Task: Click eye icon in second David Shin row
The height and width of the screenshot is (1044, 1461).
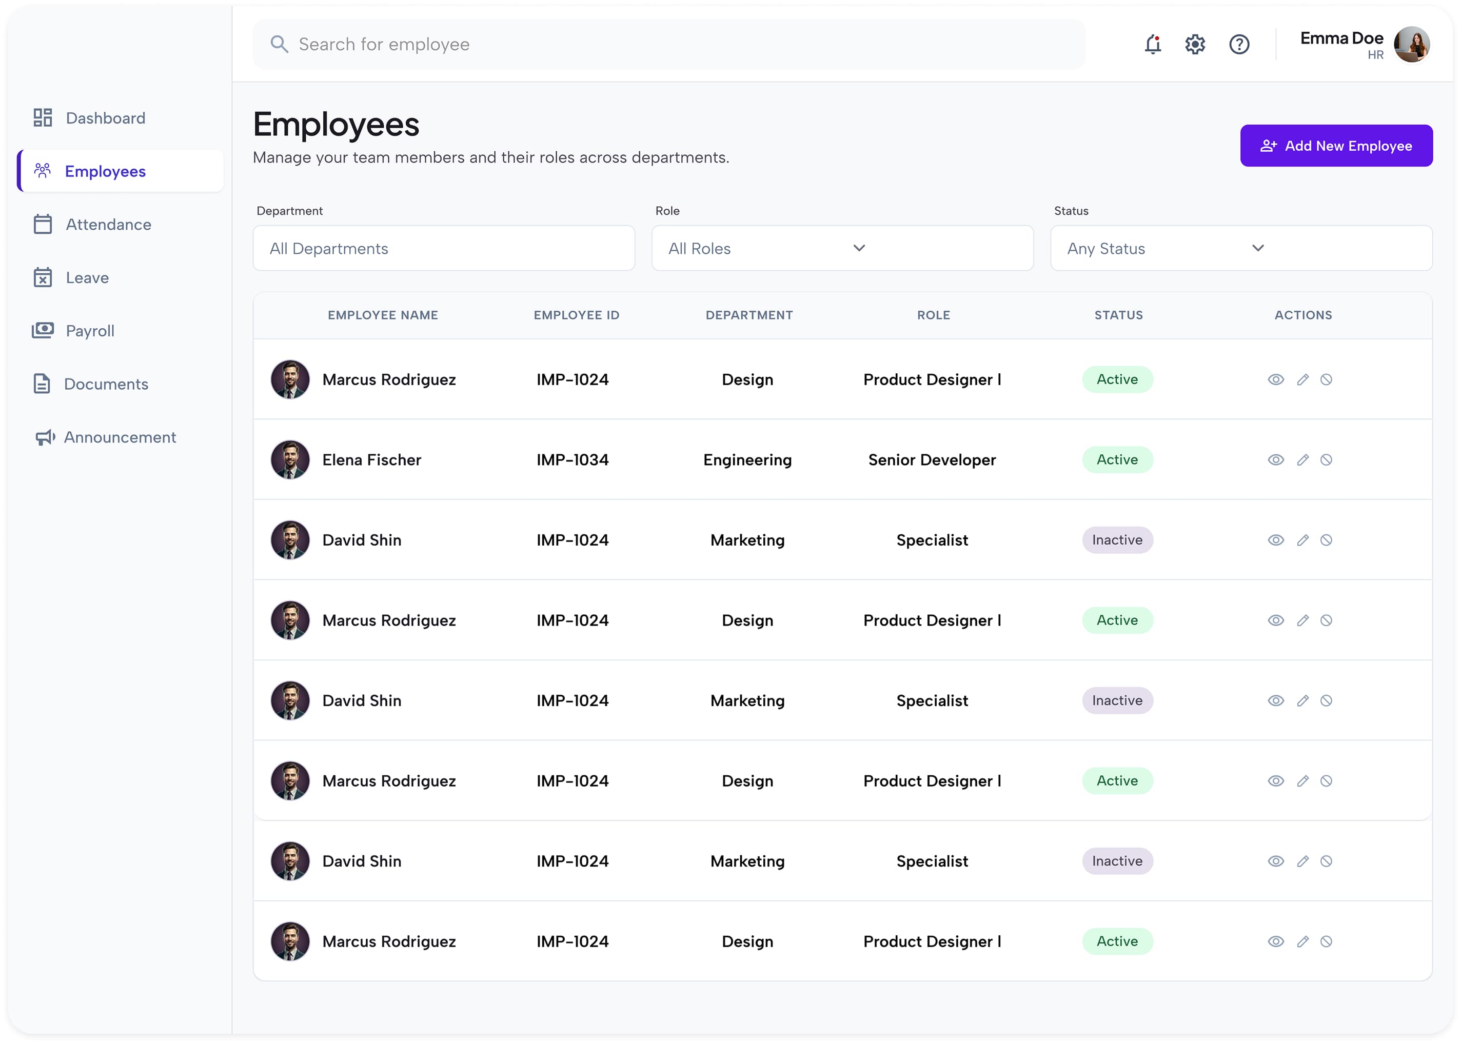Action: (x=1275, y=701)
